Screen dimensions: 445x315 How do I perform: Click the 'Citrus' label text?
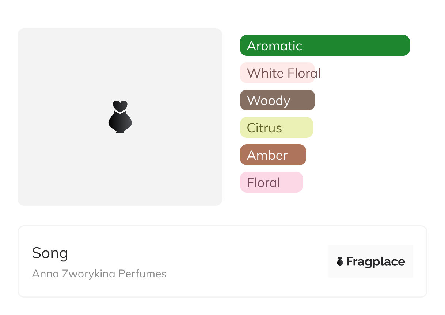(264, 128)
